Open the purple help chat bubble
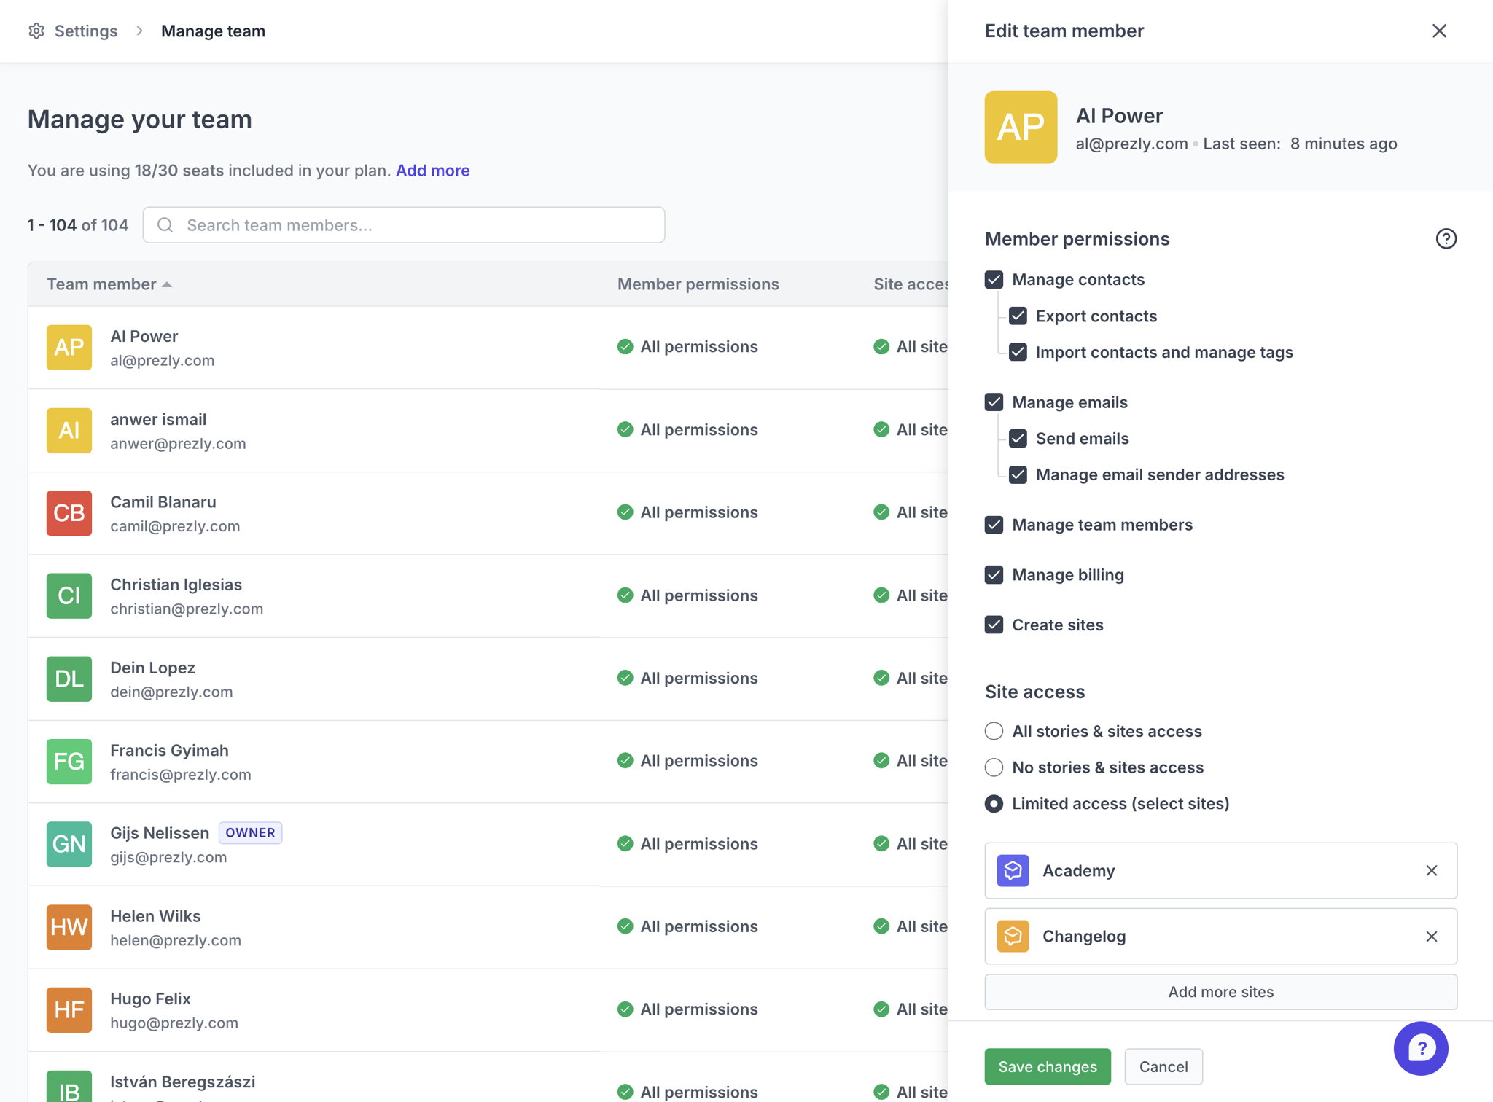Screen dimensions: 1493x1102 (1420, 1049)
